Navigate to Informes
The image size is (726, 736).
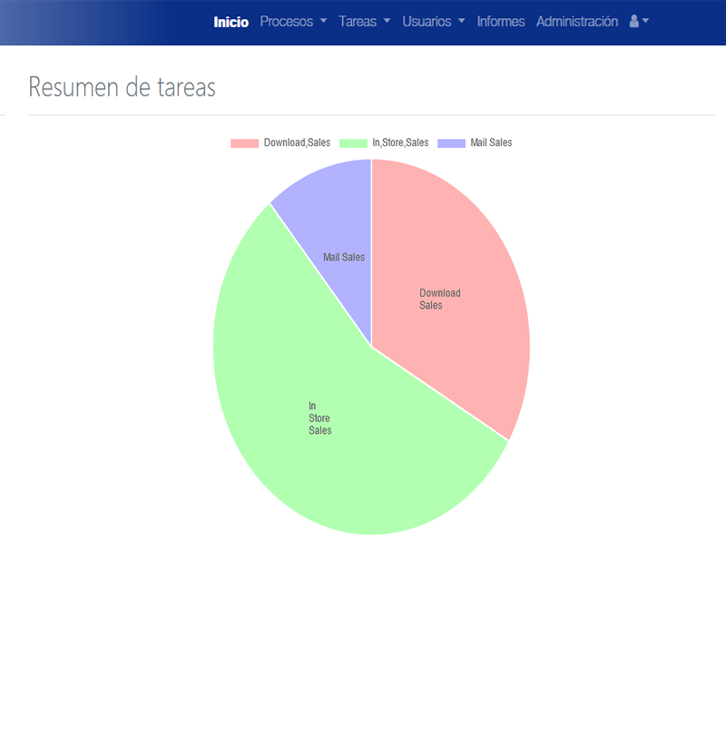coord(501,22)
